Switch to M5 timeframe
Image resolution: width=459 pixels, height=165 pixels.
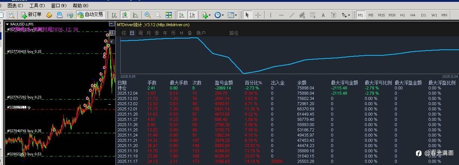pyautogui.click(x=371, y=15)
